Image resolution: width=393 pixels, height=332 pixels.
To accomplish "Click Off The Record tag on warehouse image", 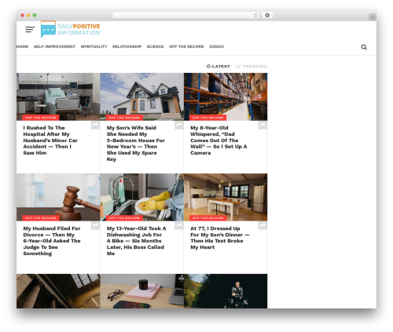I will pyautogui.click(x=208, y=118).
